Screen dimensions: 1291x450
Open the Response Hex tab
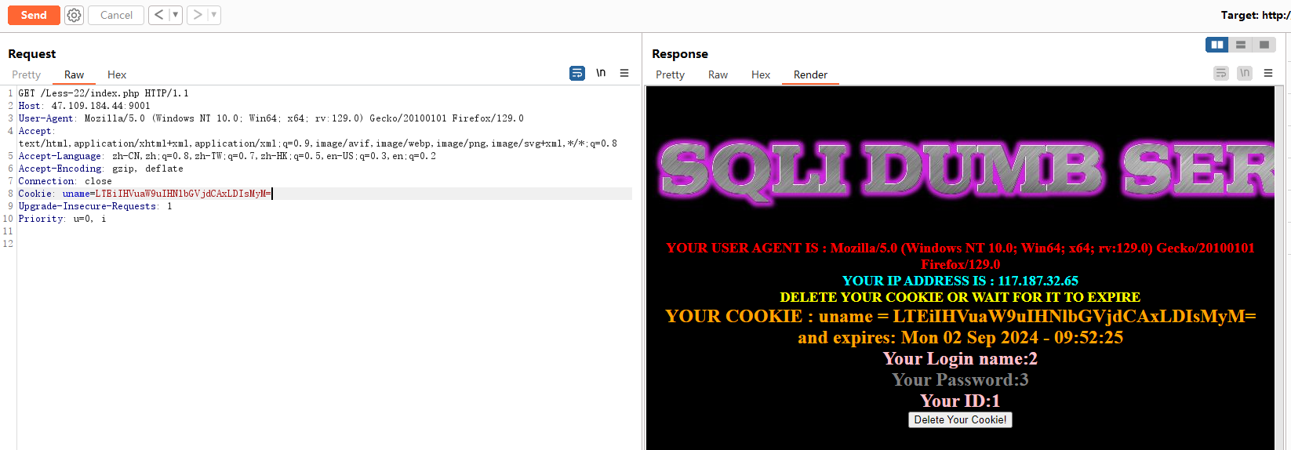point(761,74)
